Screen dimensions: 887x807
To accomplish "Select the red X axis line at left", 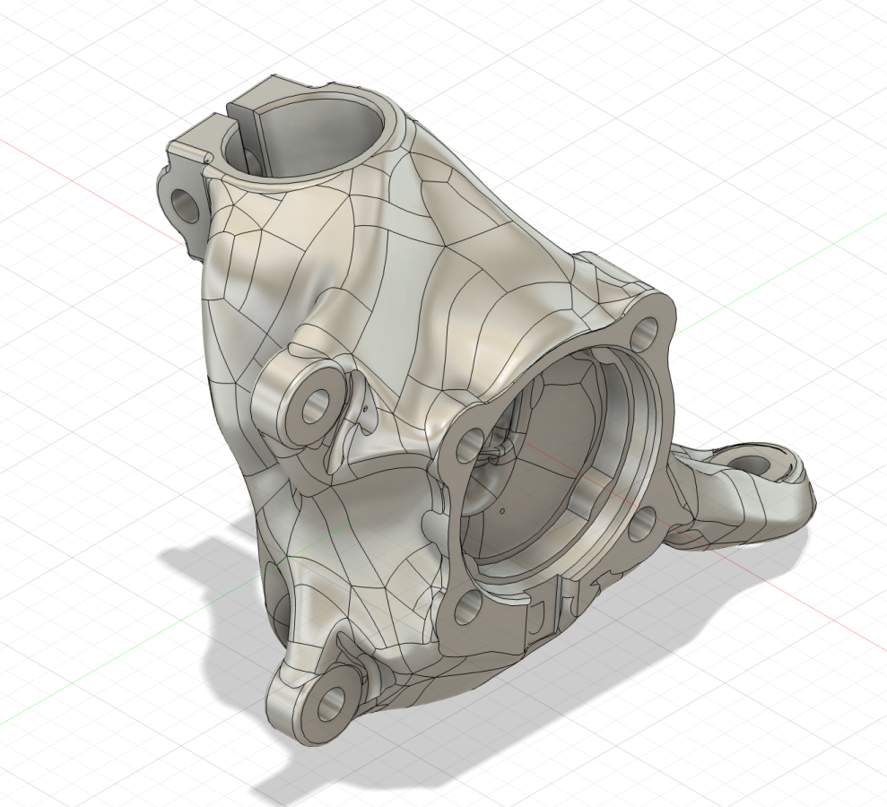I will tap(72, 175).
